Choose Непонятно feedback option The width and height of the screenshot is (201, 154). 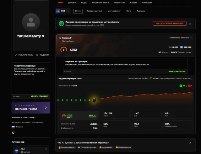click(106, 147)
